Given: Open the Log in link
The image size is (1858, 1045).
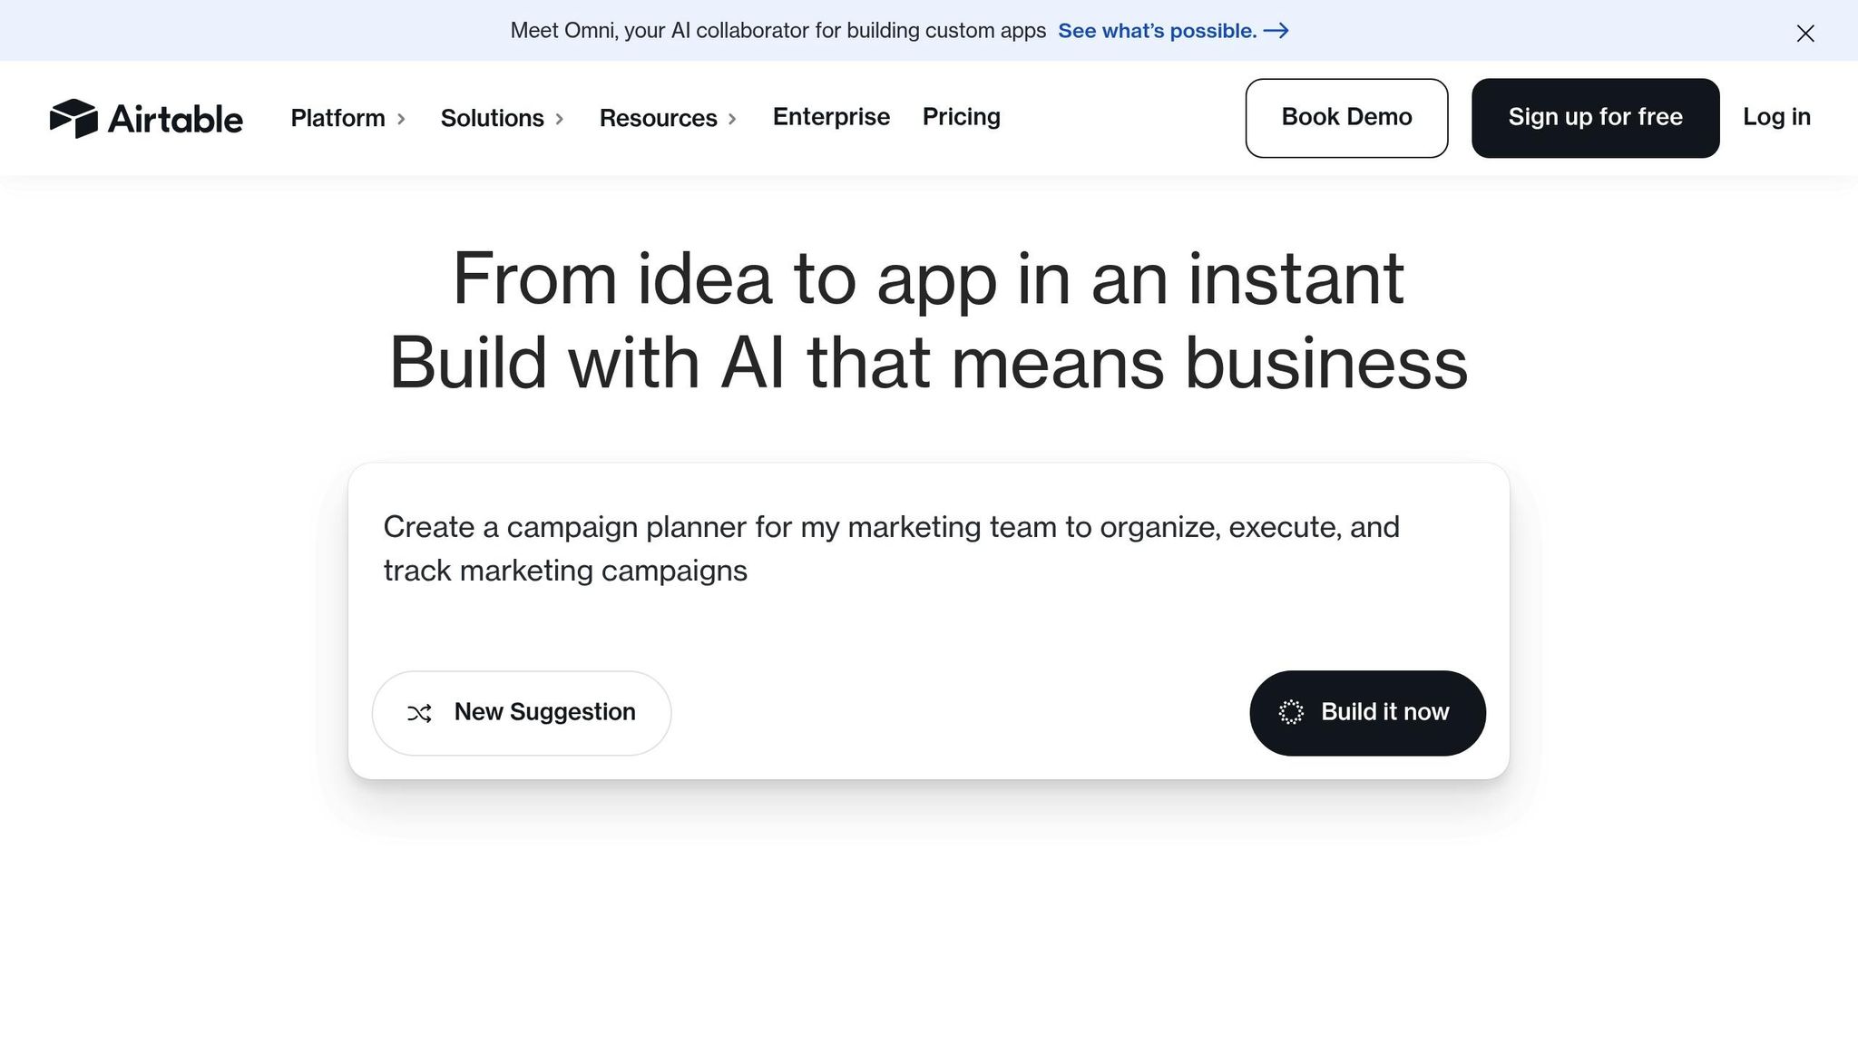Looking at the screenshot, I should coord(1776,117).
